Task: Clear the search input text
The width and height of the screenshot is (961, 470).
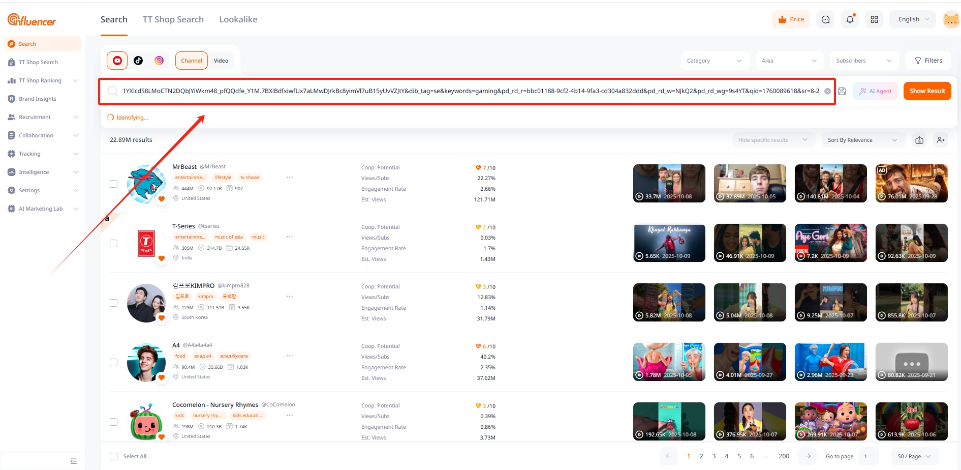Action: click(827, 91)
